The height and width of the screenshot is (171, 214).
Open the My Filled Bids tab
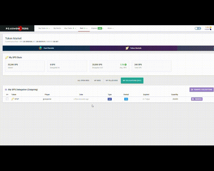pyautogui.click(x=112, y=80)
